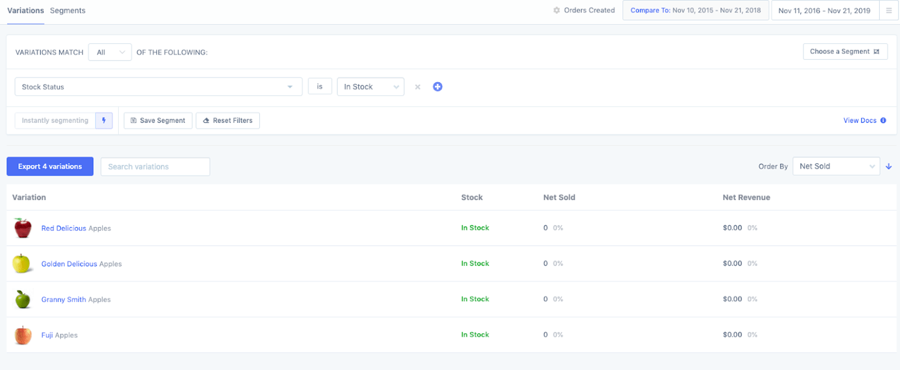The width and height of the screenshot is (900, 370).
Task: Click the descending sort arrow icon
Action: click(889, 167)
